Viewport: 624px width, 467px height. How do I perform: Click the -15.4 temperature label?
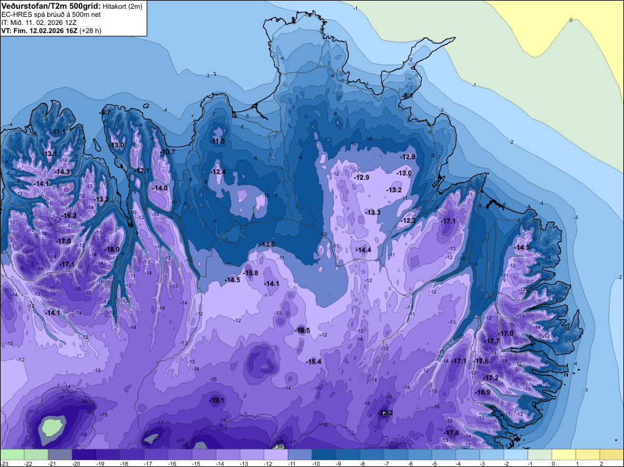pos(314,361)
